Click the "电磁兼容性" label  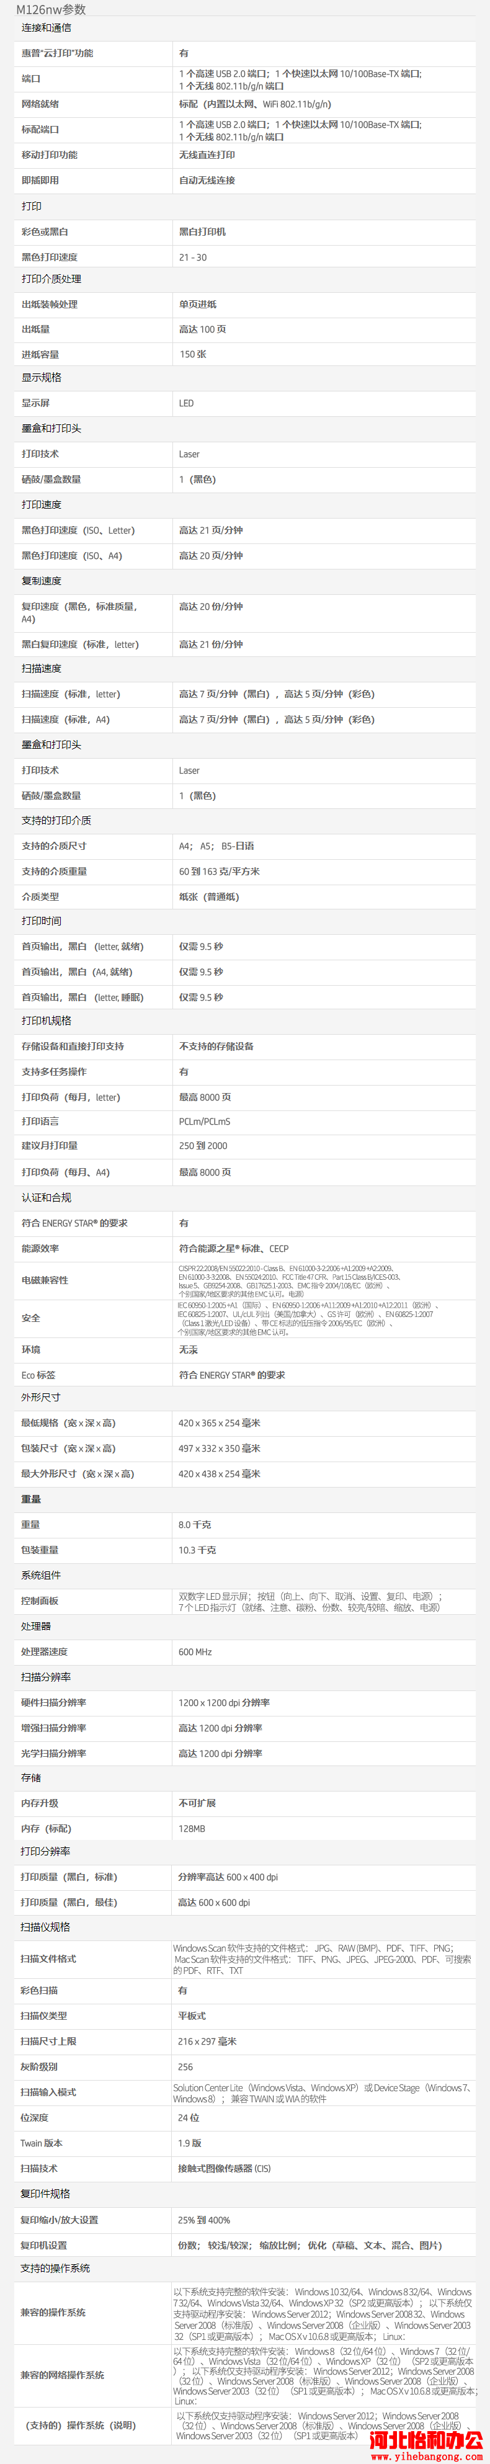(x=45, y=1280)
